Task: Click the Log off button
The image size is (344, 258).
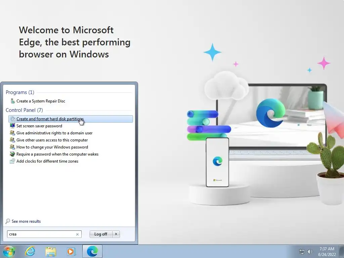Action: click(101, 234)
